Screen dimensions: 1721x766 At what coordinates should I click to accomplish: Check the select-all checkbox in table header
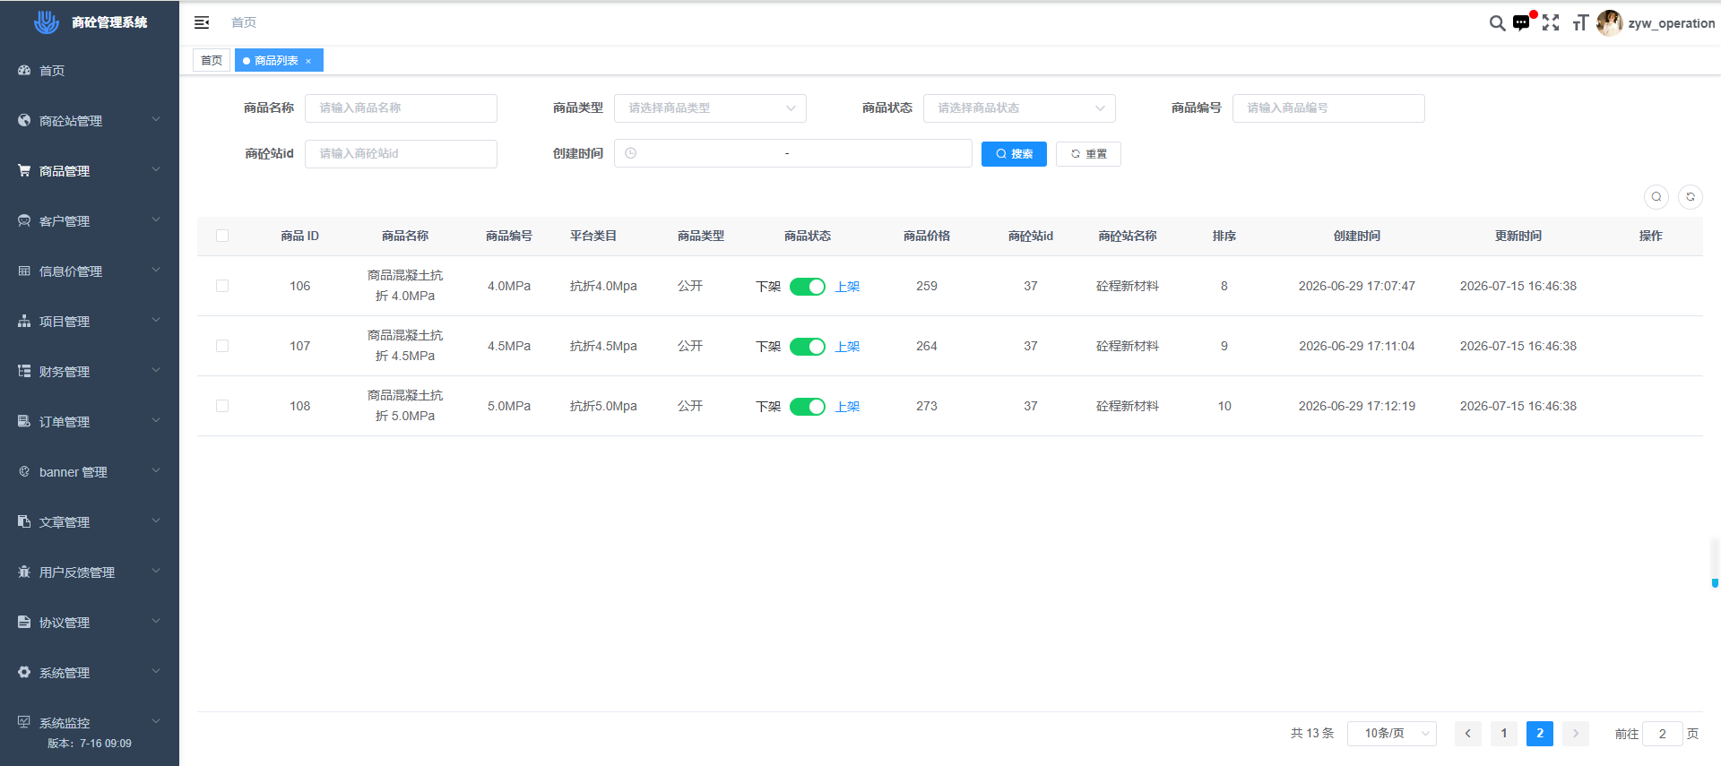click(222, 236)
